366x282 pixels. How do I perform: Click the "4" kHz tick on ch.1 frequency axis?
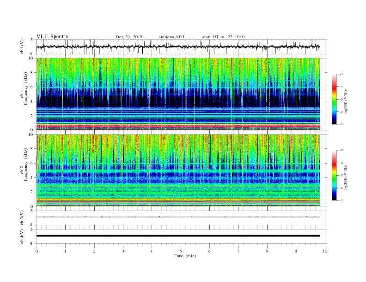click(x=32, y=101)
